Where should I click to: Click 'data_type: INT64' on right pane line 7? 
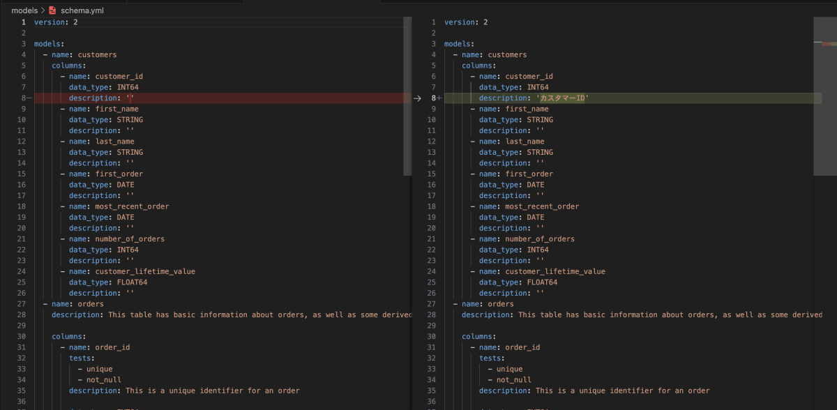[x=514, y=87]
